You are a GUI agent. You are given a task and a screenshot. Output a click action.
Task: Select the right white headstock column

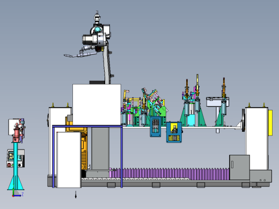point(257,139)
